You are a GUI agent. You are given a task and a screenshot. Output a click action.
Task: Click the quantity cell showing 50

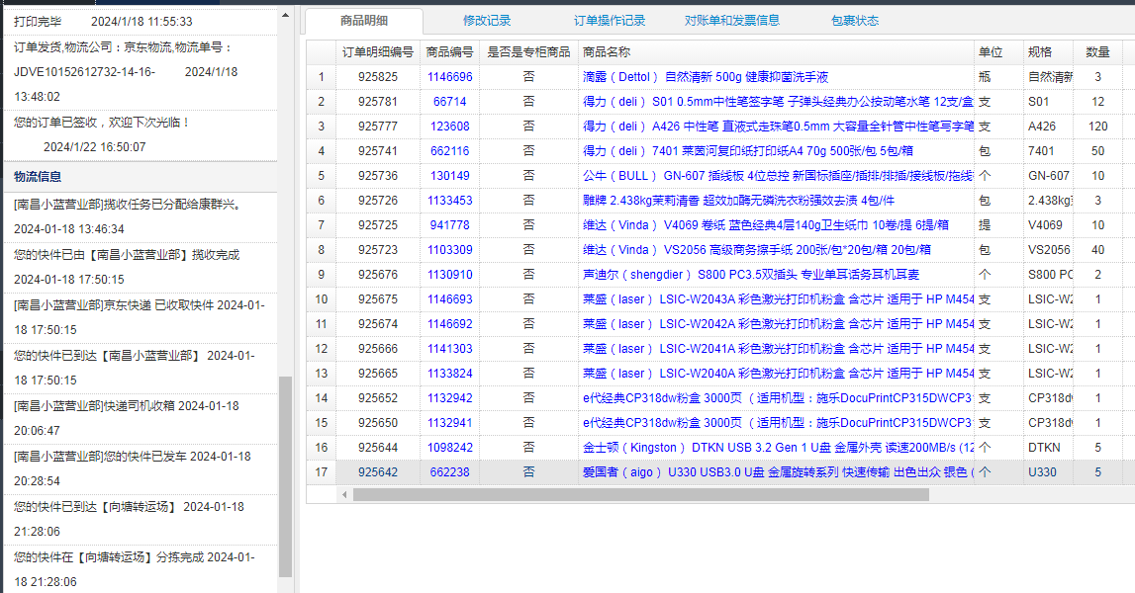click(1097, 151)
